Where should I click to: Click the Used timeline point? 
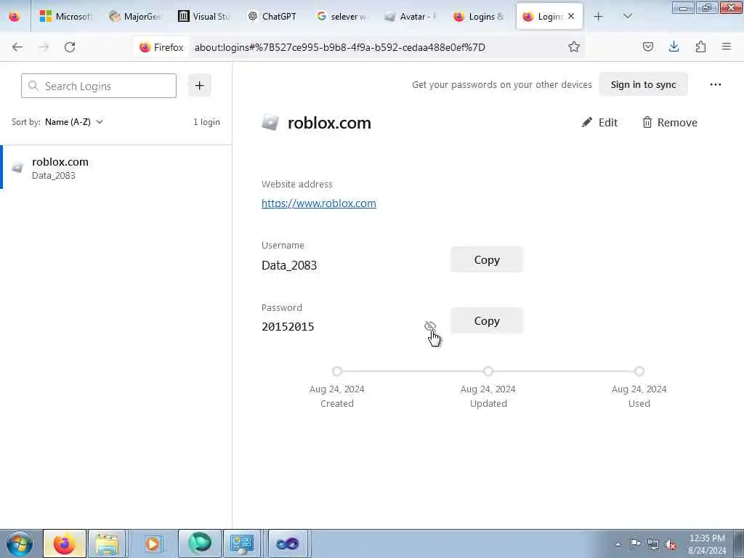tap(639, 371)
